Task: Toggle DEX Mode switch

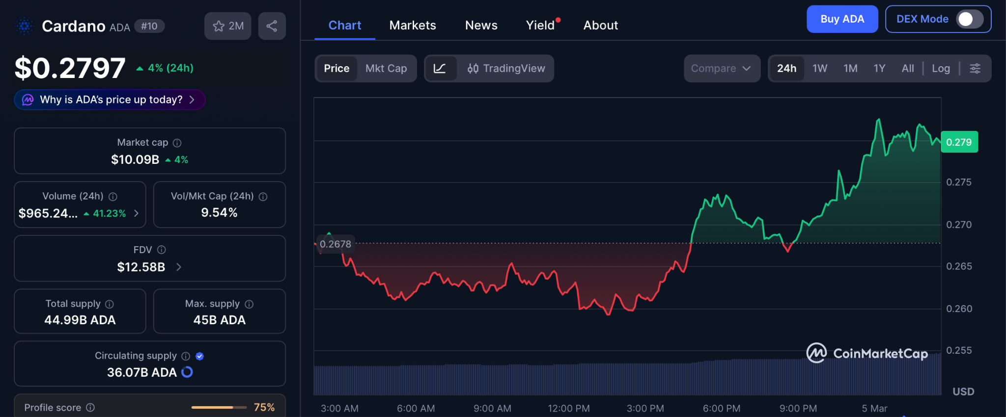Action: (969, 19)
